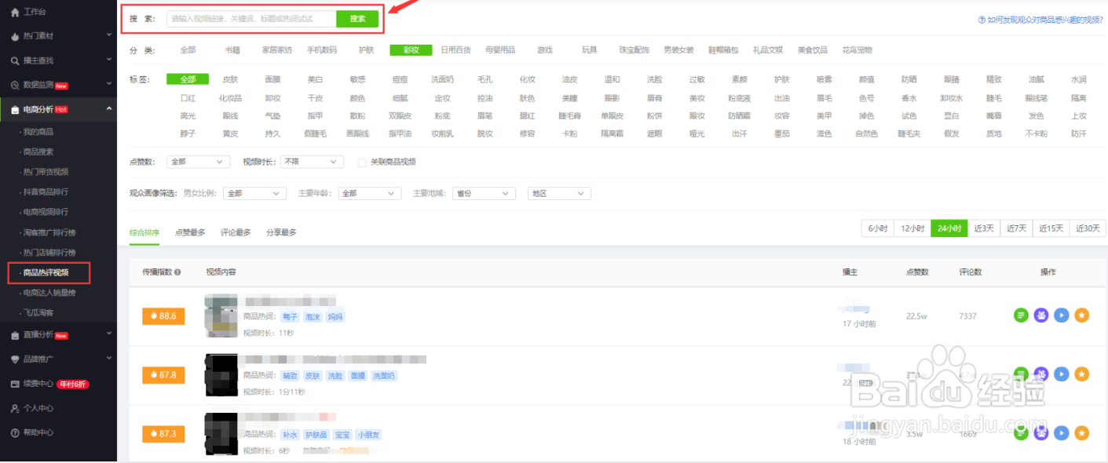Open 续费中心 in the sidebar
The height and width of the screenshot is (463, 1108).
[x=49, y=384]
